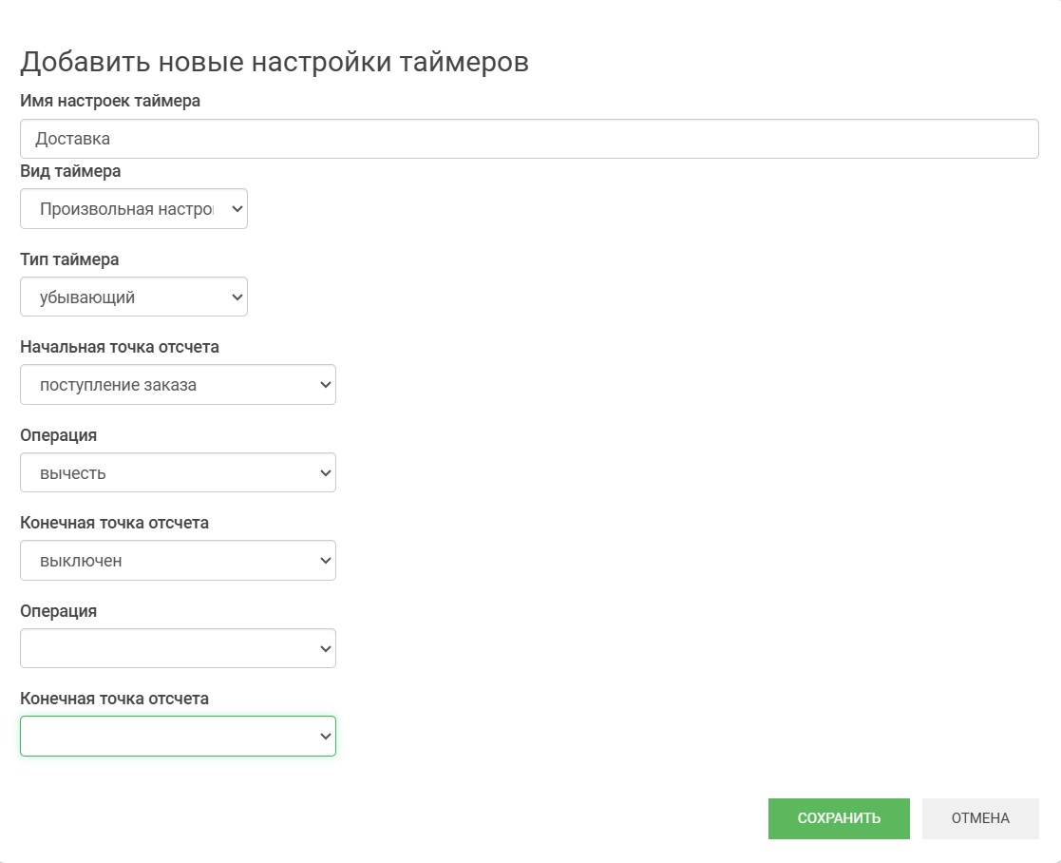Click the chevron arrow of 'поступление заказа' select
Image resolution: width=1061 pixels, height=863 pixels.
tap(325, 385)
